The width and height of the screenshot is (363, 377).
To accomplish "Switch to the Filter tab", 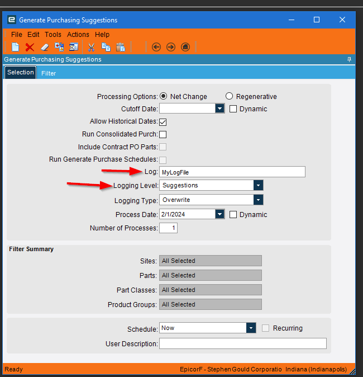I will [x=49, y=73].
